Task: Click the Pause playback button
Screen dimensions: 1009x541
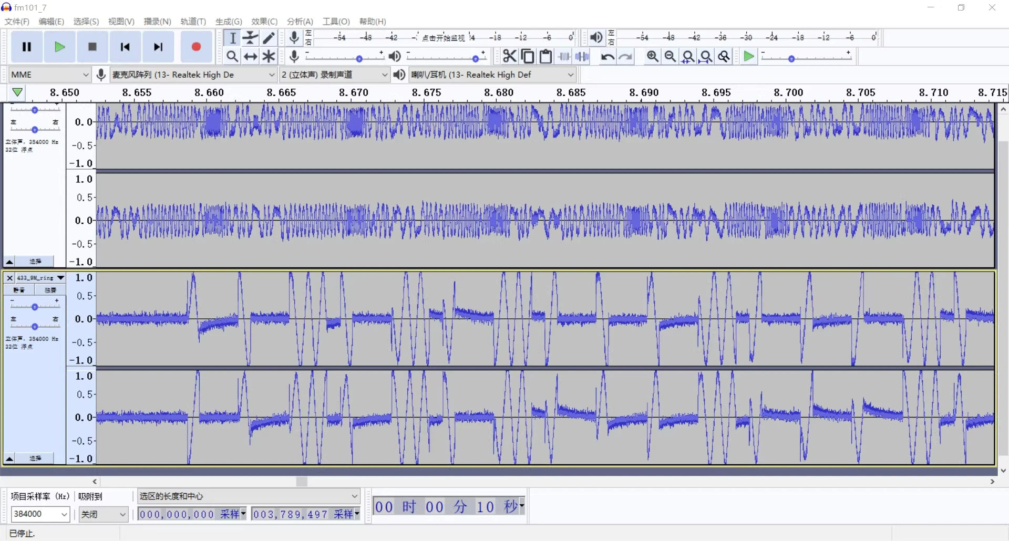Action: 27,47
